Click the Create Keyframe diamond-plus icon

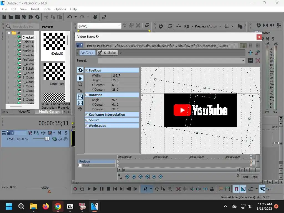point(154,177)
